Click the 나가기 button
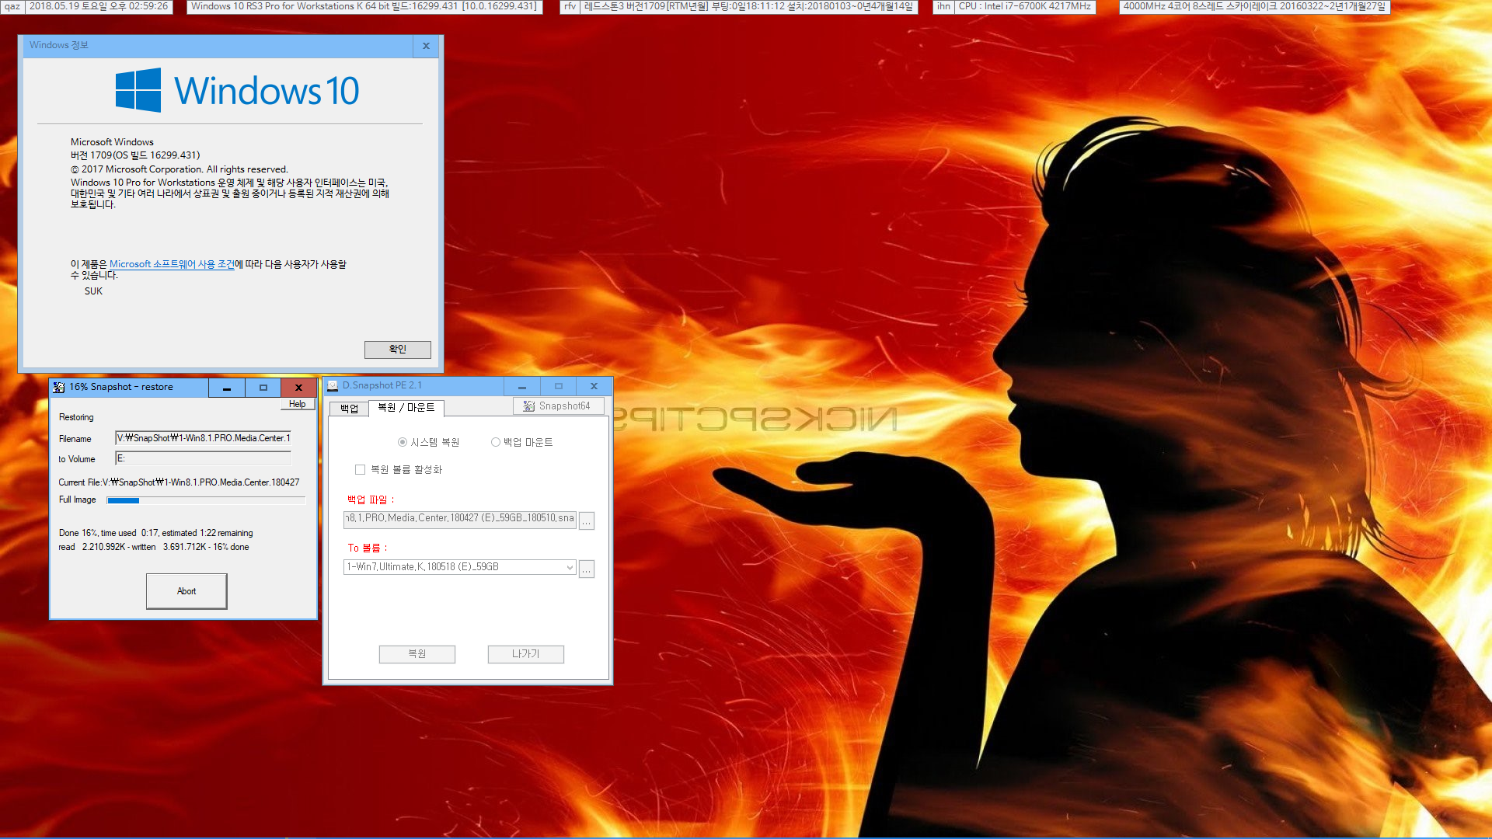 [526, 654]
